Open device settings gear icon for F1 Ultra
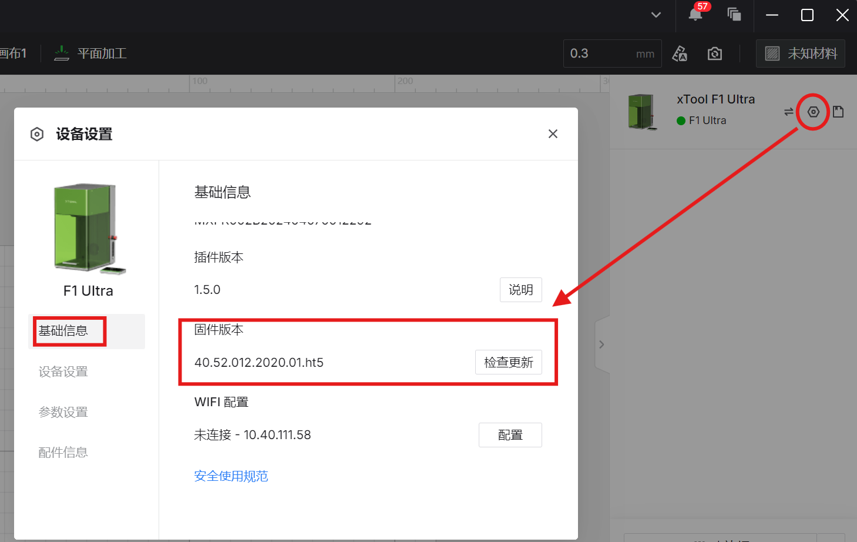This screenshot has height=542, width=857. [814, 112]
